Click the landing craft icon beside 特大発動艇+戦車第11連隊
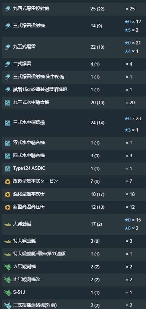Viewport: 146px width, 309px height. coord(8,254)
